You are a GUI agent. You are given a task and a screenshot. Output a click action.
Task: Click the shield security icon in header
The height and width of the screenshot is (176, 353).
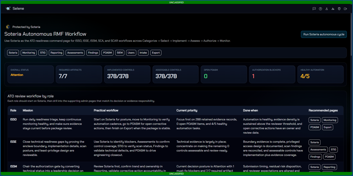pyautogui.click(x=339, y=9)
